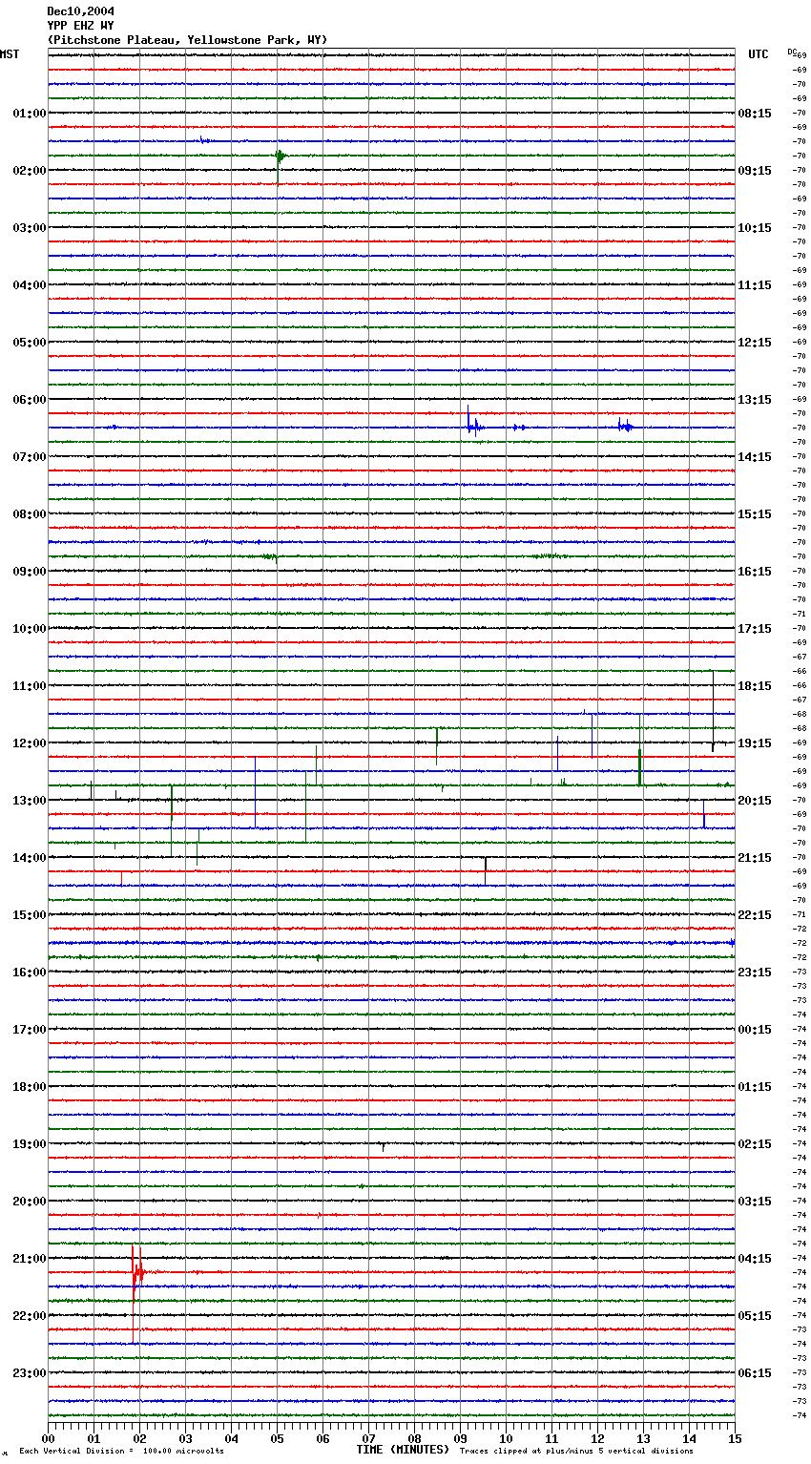
Task: Click the 11:15 UTC time label
Action: click(x=755, y=285)
